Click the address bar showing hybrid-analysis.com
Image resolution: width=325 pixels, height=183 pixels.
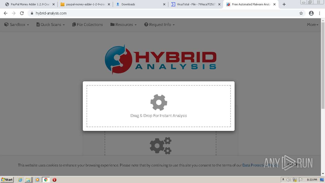pos(166,13)
